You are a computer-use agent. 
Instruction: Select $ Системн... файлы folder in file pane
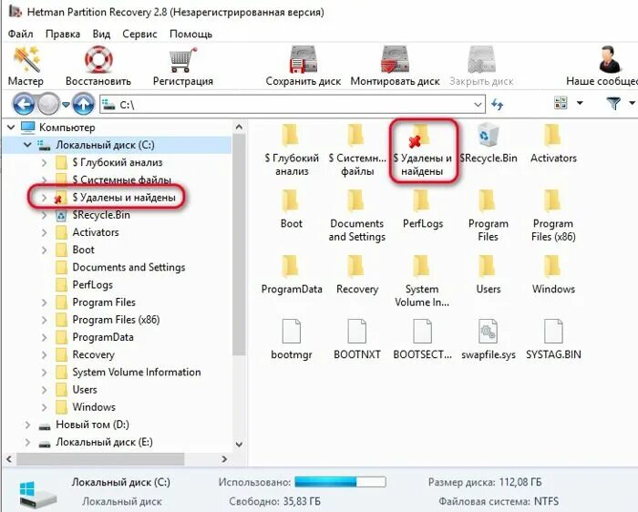[x=357, y=150]
